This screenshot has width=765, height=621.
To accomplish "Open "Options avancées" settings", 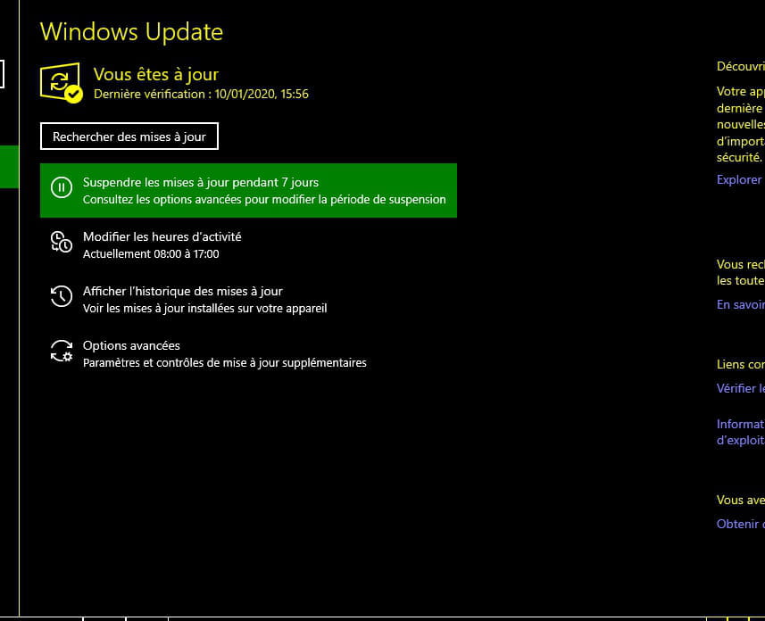I will tap(248, 353).
